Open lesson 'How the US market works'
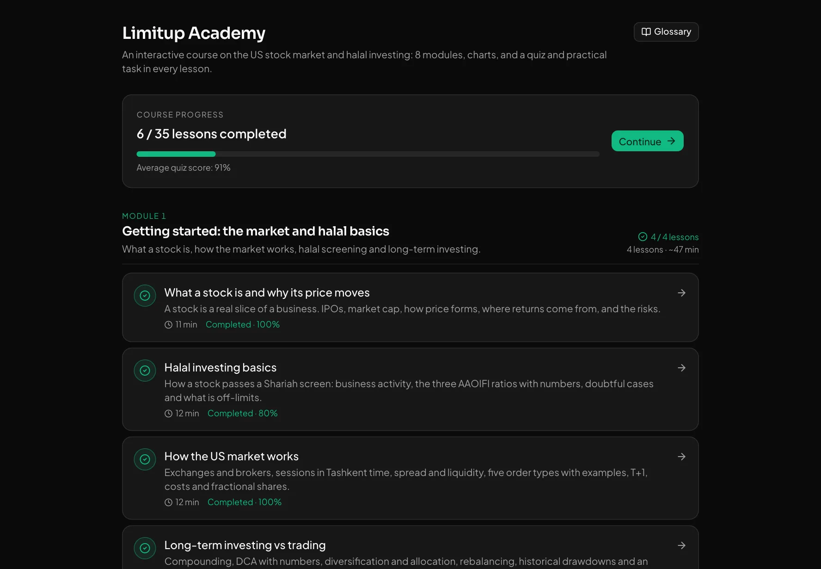 410,478
